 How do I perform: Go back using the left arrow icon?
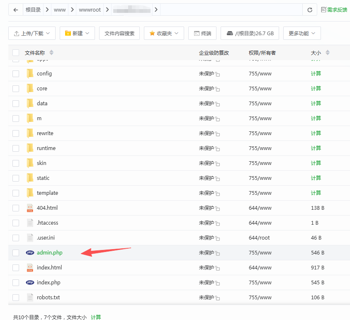16,10
